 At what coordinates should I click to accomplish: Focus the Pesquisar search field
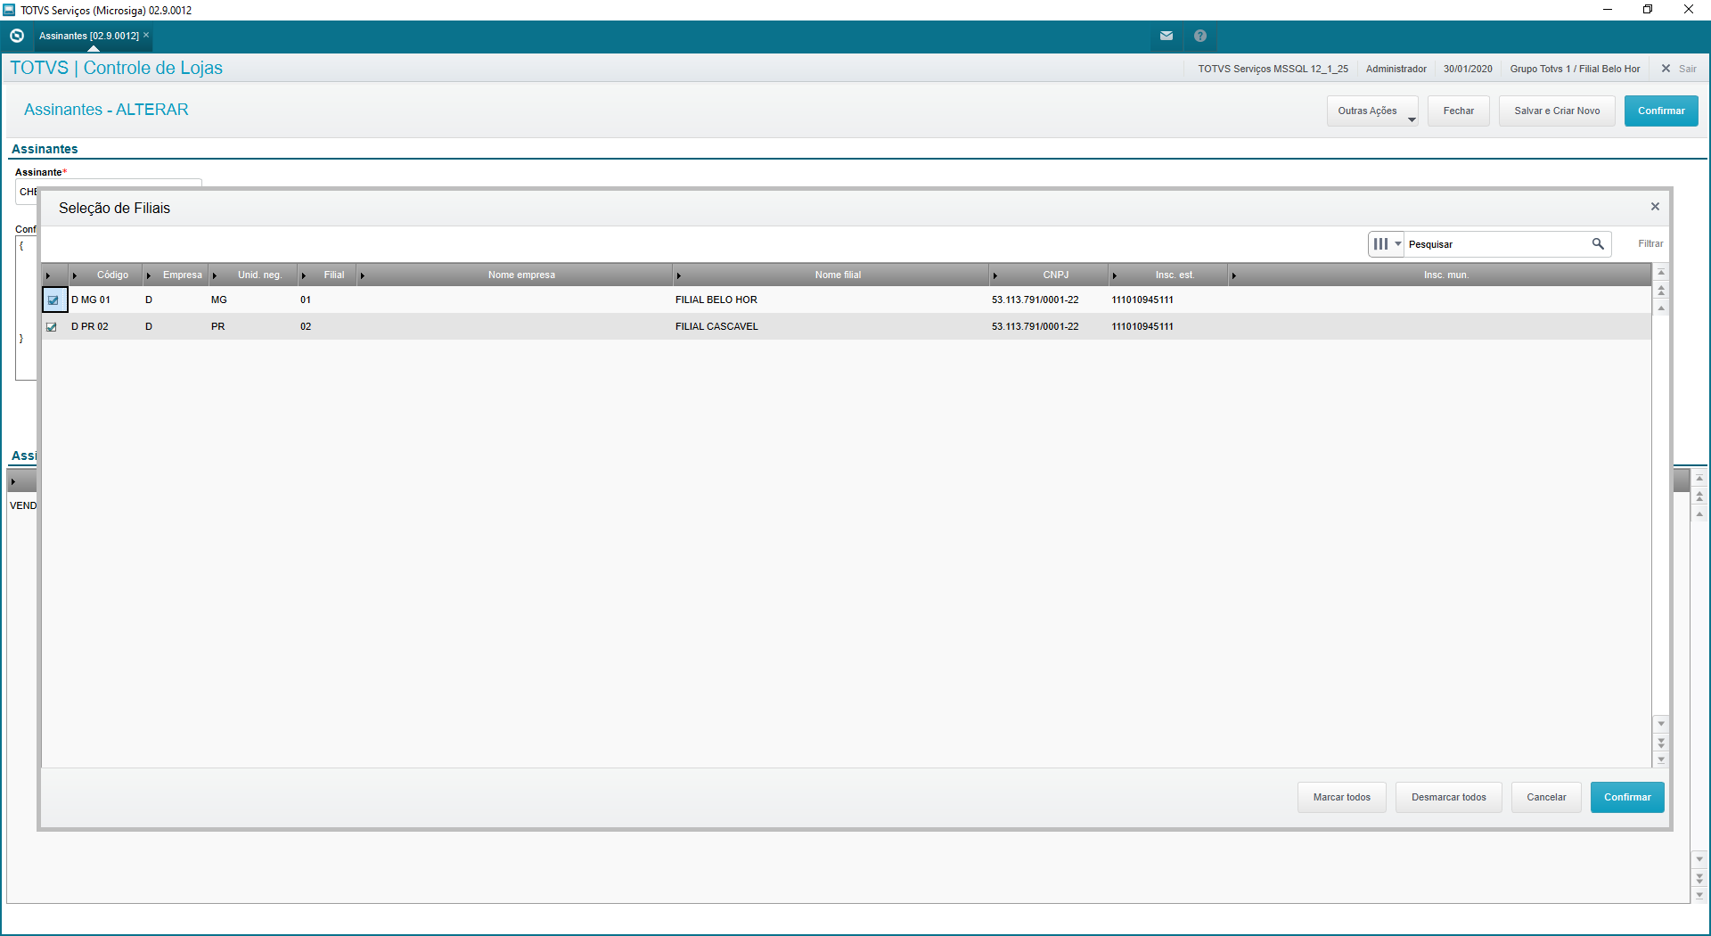click(1497, 244)
